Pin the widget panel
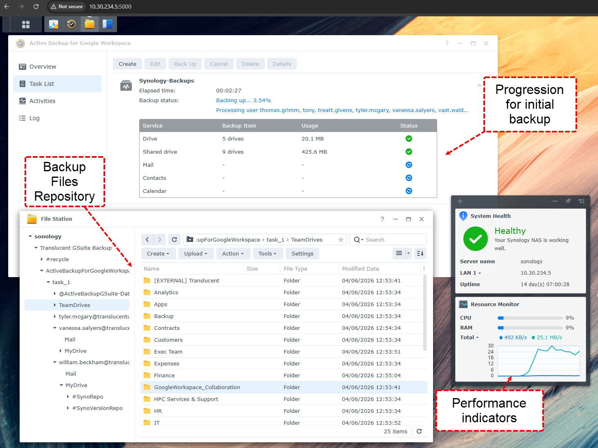Screen dimensions: 598x448 coord(568,201)
